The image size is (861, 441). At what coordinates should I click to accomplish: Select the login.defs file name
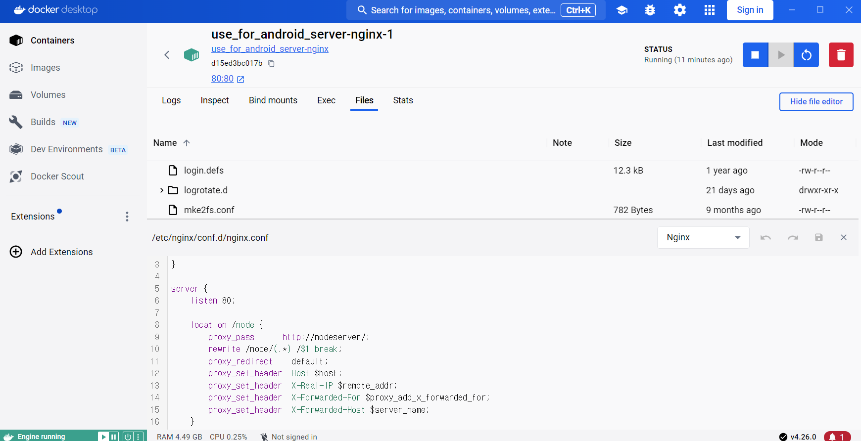coord(204,171)
